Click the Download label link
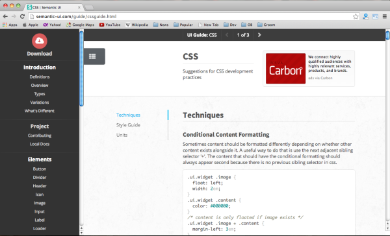The height and width of the screenshot is (236, 390). click(x=40, y=54)
